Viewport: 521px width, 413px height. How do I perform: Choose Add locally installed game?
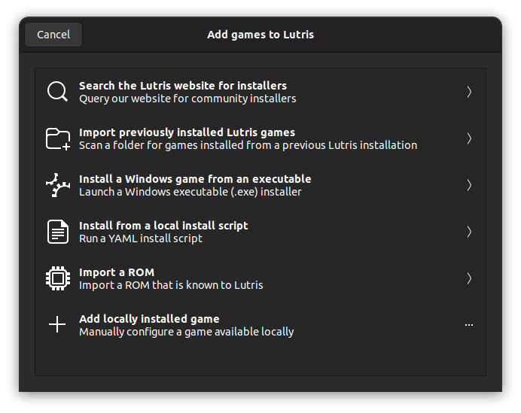(x=149, y=319)
